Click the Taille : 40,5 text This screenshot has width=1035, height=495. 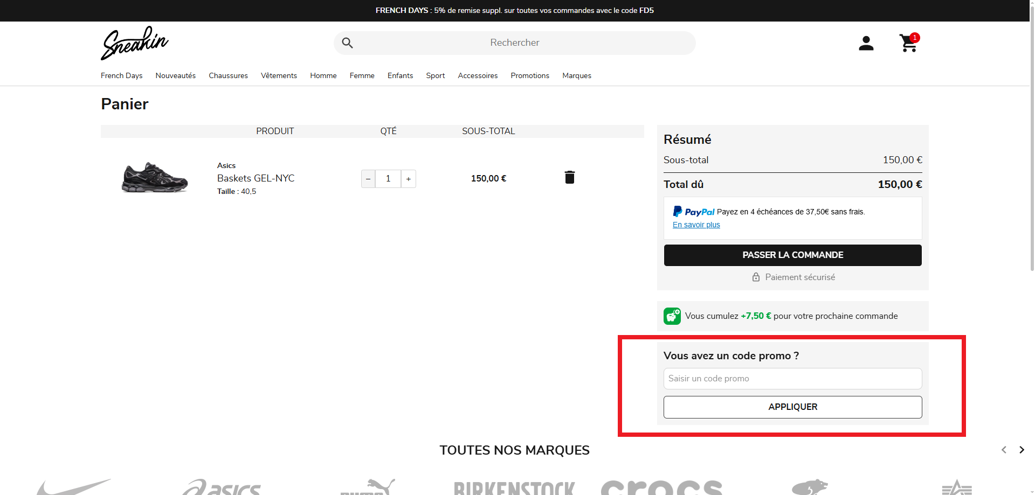[237, 191]
